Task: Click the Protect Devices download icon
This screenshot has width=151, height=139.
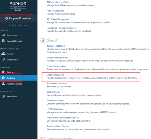Action: point(3,84)
